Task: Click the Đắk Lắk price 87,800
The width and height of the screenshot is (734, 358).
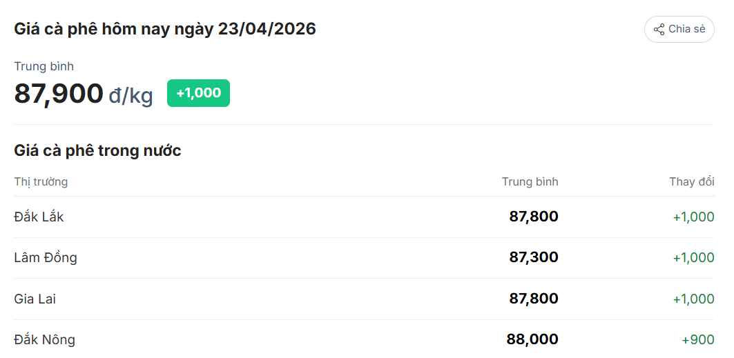Action: (533, 217)
